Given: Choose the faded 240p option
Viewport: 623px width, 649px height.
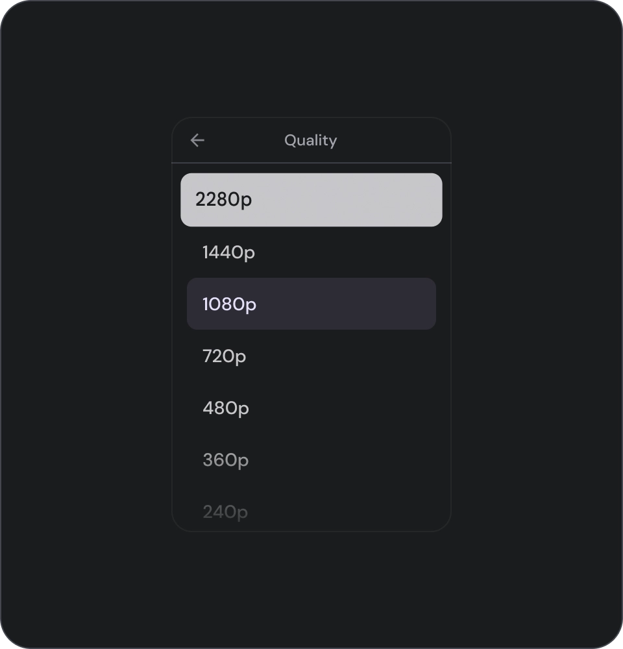Looking at the screenshot, I should 311,512.
